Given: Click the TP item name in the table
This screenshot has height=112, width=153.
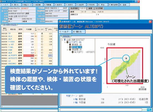Looking at the screenshot, I should click(x=9, y=34).
